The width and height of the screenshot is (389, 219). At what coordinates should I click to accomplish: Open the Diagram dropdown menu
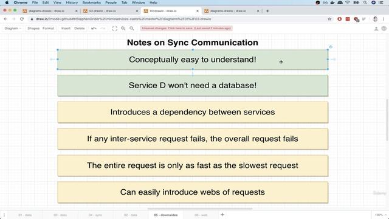tap(13, 29)
